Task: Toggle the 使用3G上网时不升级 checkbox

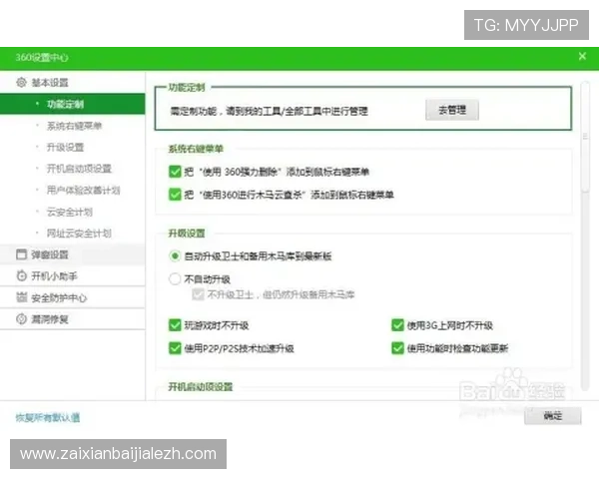Action: coord(397,325)
